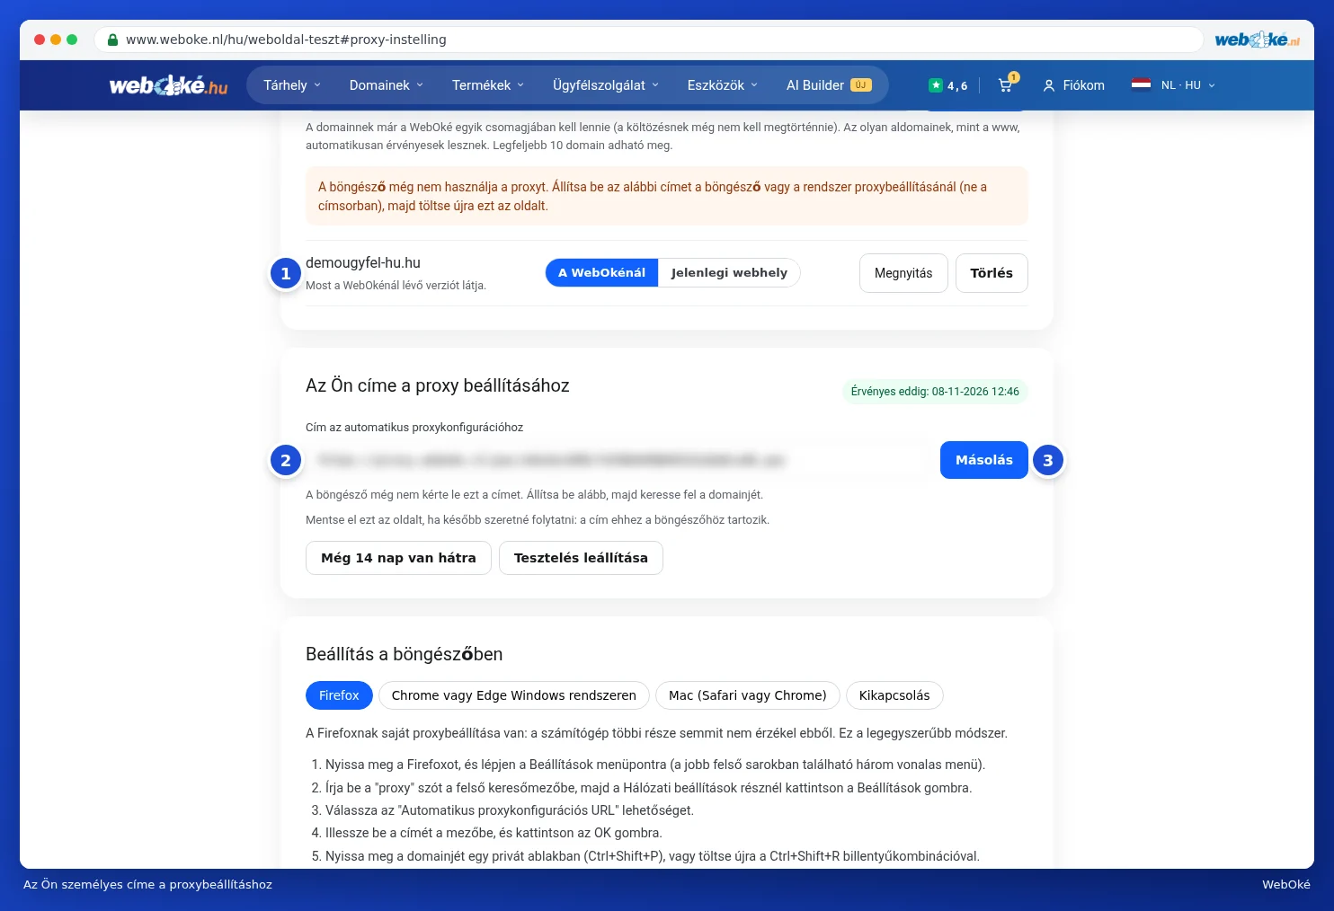Open the shopping cart icon
Screen dimensions: 1334x911
tap(1006, 85)
